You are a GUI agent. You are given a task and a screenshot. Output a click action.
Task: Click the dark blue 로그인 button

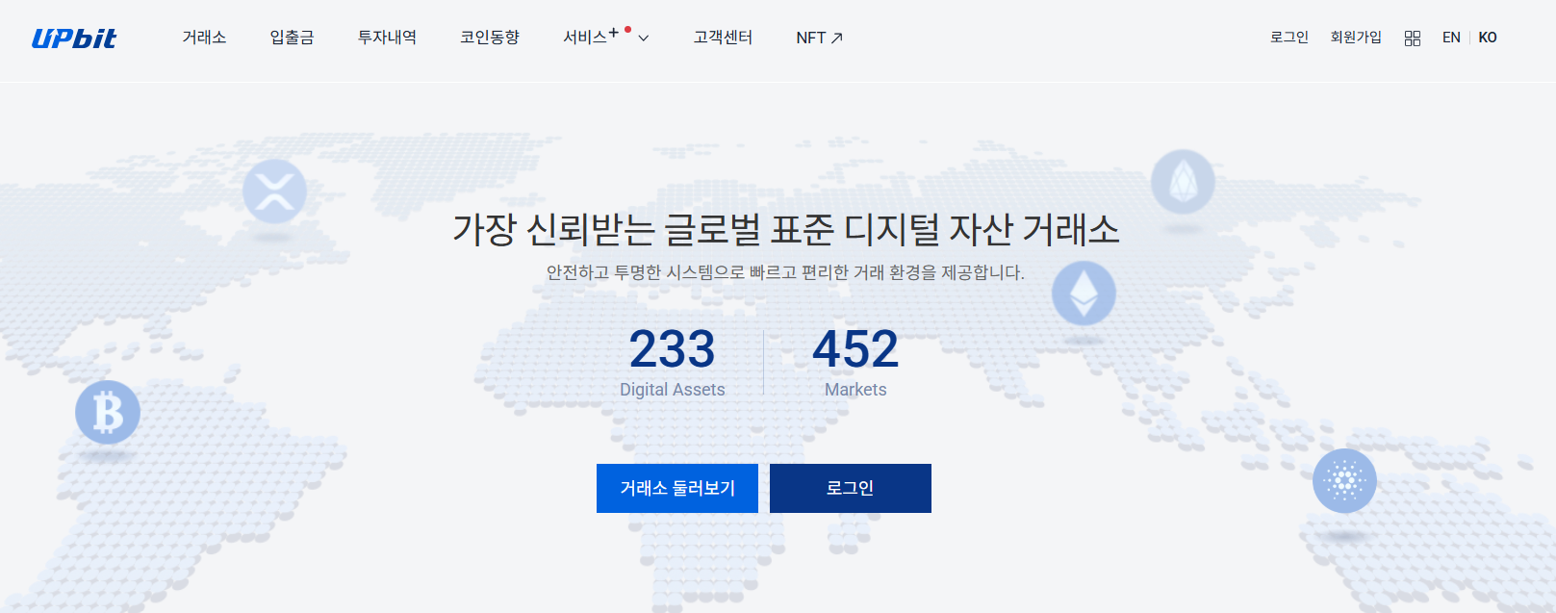pos(851,488)
